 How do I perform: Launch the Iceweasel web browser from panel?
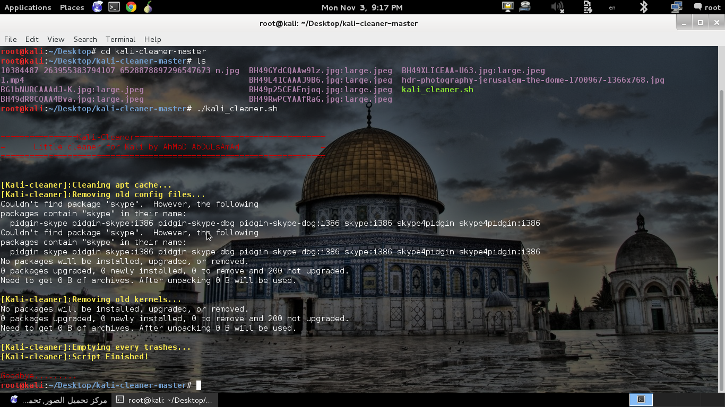click(98, 7)
